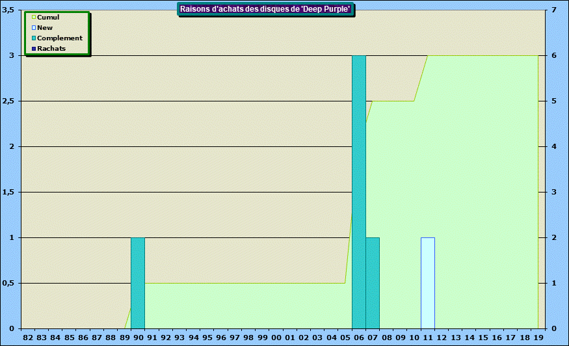Select the 'New' legend label

click(x=45, y=28)
